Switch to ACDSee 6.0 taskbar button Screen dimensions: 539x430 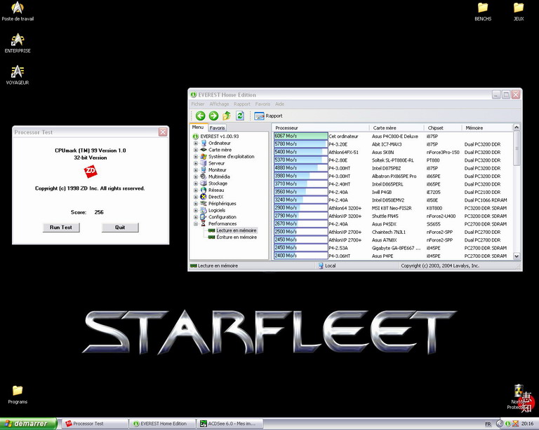[x=229, y=424]
